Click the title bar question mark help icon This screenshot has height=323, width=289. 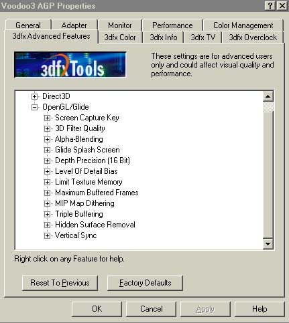(270, 5)
